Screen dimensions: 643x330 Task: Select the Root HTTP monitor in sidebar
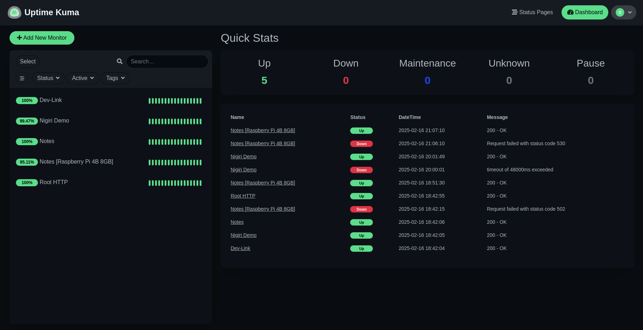(x=111, y=183)
